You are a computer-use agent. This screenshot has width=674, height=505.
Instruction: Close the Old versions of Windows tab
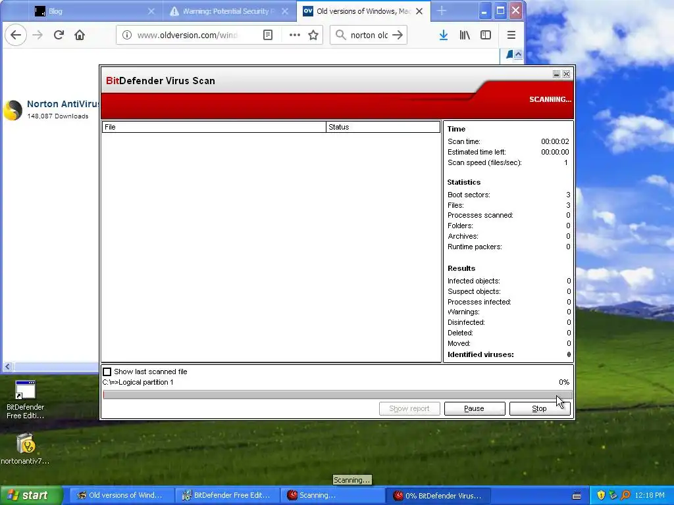pyautogui.click(x=419, y=12)
